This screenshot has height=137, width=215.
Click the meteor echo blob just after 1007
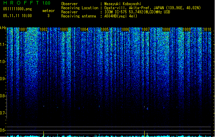pyautogui.click(x=147, y=109)
